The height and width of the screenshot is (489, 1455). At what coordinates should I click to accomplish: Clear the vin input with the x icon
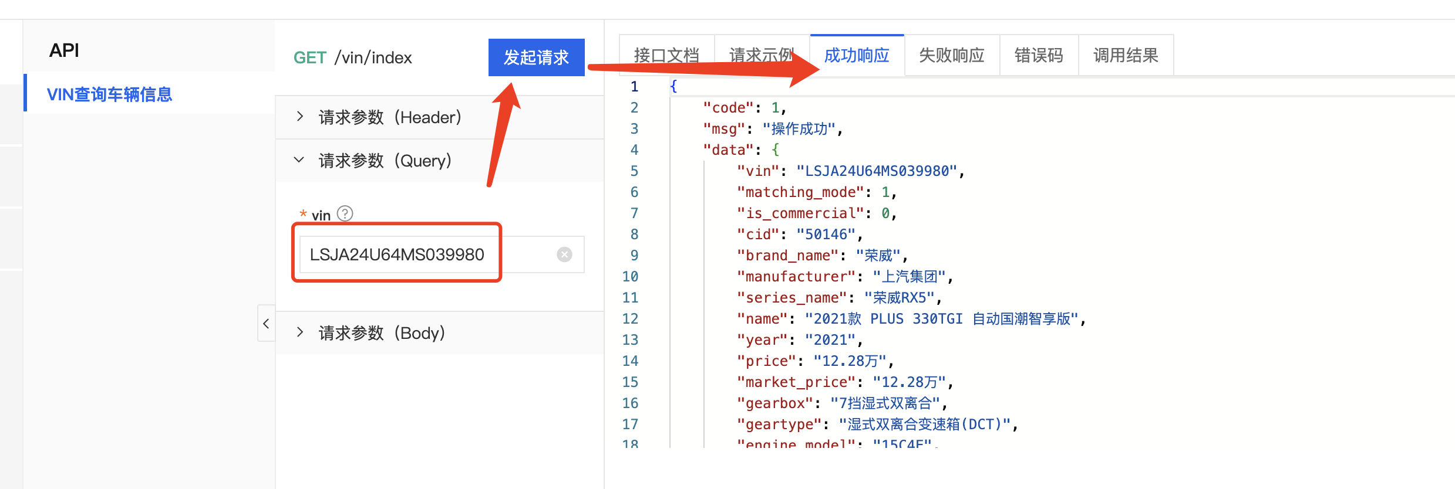click(x=564, y=254)
